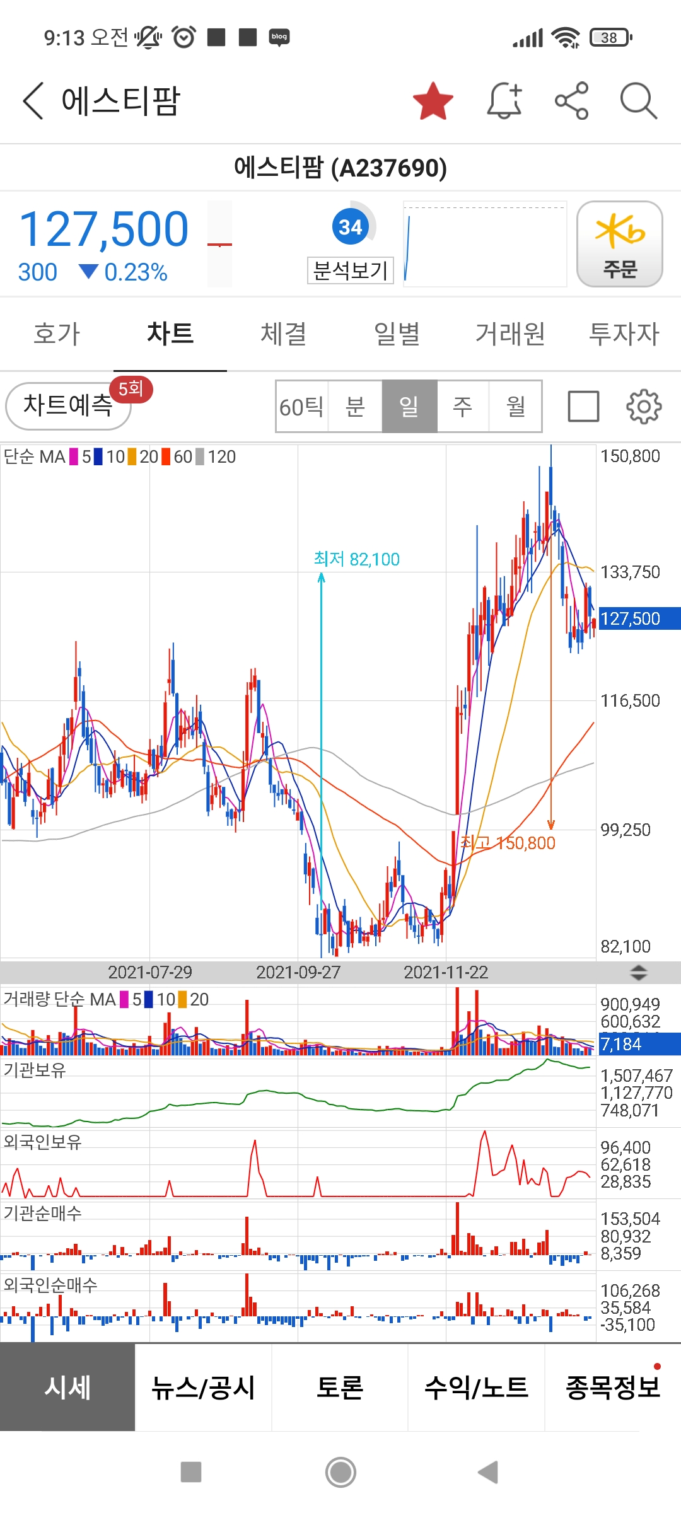Tap the Android back triangle button
Viewport: 681px width, 1513px height.
tap(488, 1472)
